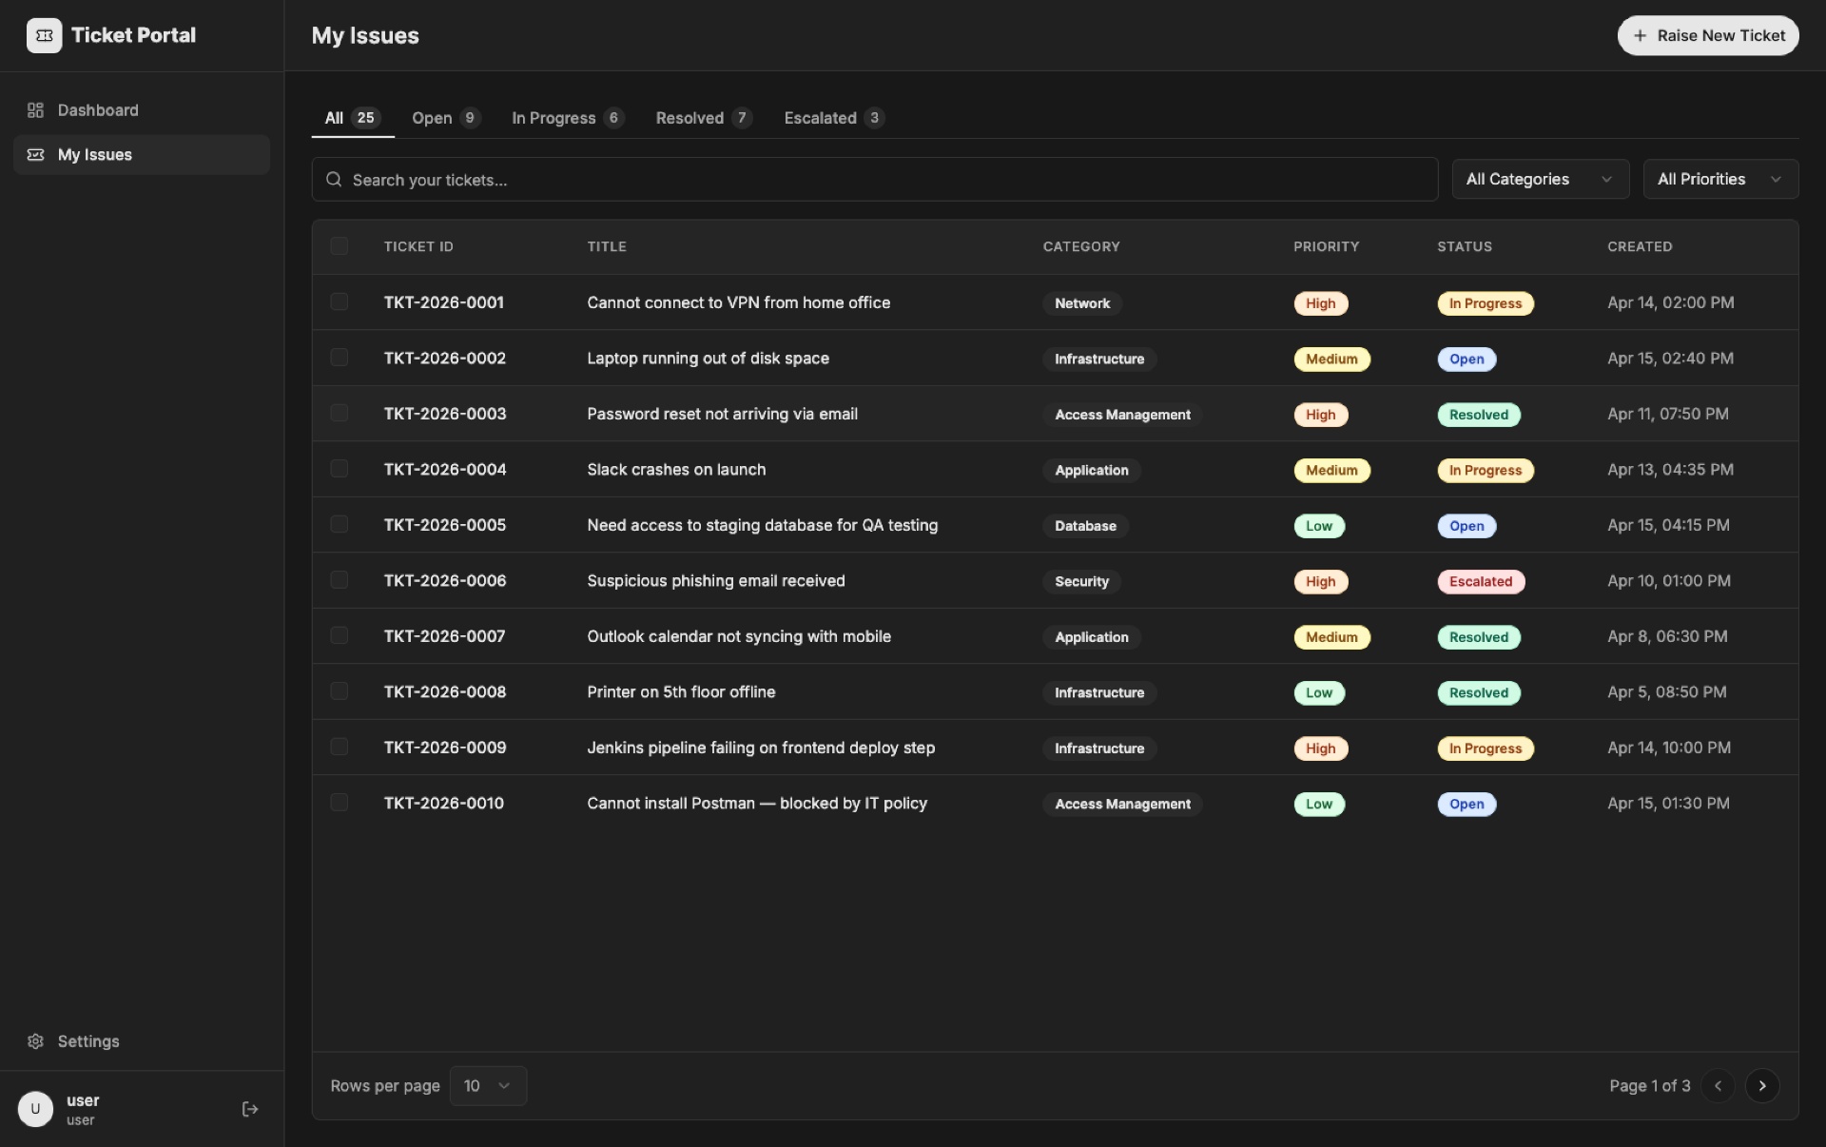Click the Ticket Portal logo icon
This screenshot has height=1147, width=1826.
44,35
